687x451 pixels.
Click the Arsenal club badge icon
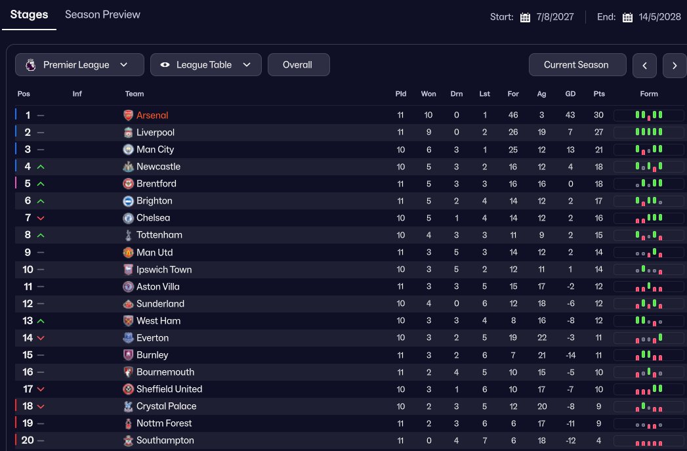(128, 115)
